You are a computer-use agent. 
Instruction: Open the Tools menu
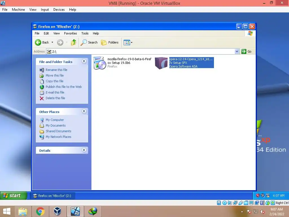pos(85,33)
